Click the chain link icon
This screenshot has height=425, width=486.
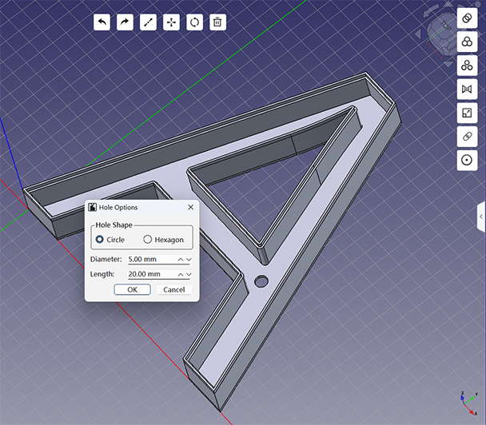pos(467,137)
